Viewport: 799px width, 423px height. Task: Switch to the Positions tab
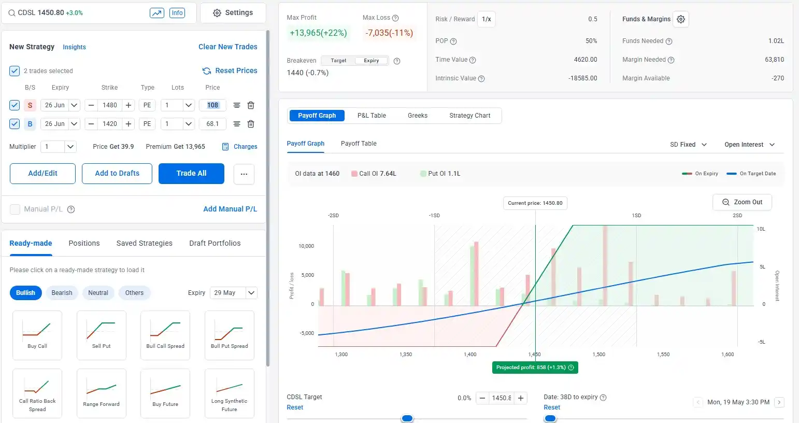[x=84, y=243]
